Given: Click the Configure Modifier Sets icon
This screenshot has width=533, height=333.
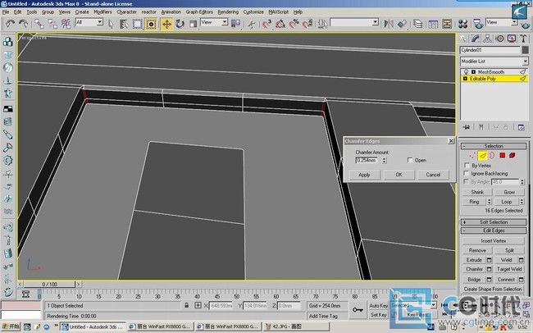Looking at the screenshot, I should 521,127.
